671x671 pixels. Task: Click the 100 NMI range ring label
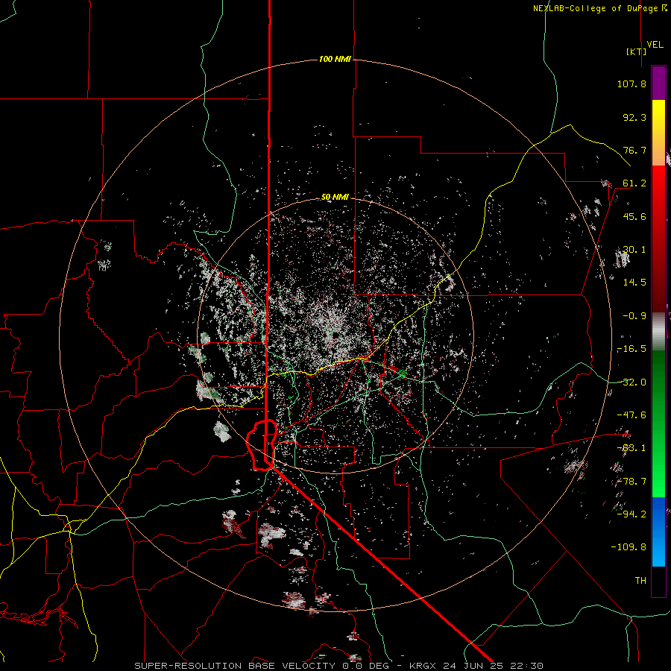335,59
